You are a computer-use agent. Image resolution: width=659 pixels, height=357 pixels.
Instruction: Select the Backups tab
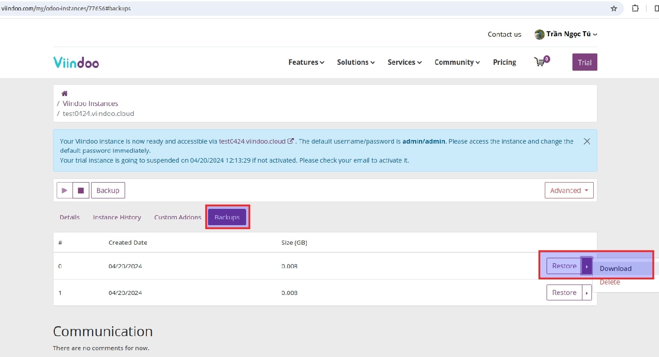pyautogui.click(x=227, y=217)
